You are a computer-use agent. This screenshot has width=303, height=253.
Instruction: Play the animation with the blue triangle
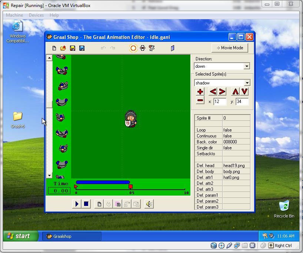(x=77, y=204)
